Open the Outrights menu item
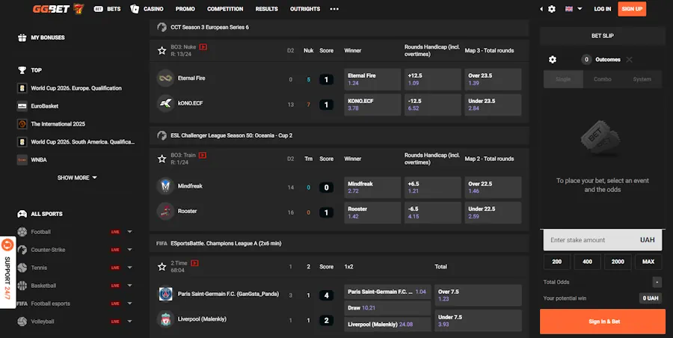The height and width of the screenshot is (338, 673). click(x=305, y=9)
